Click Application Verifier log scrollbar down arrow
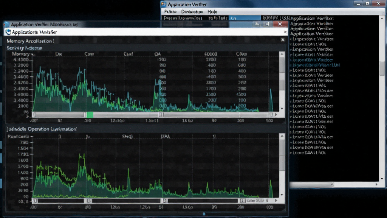Viewport: 387px width, 218px height. pyautogui.click(x=382, y=179)
